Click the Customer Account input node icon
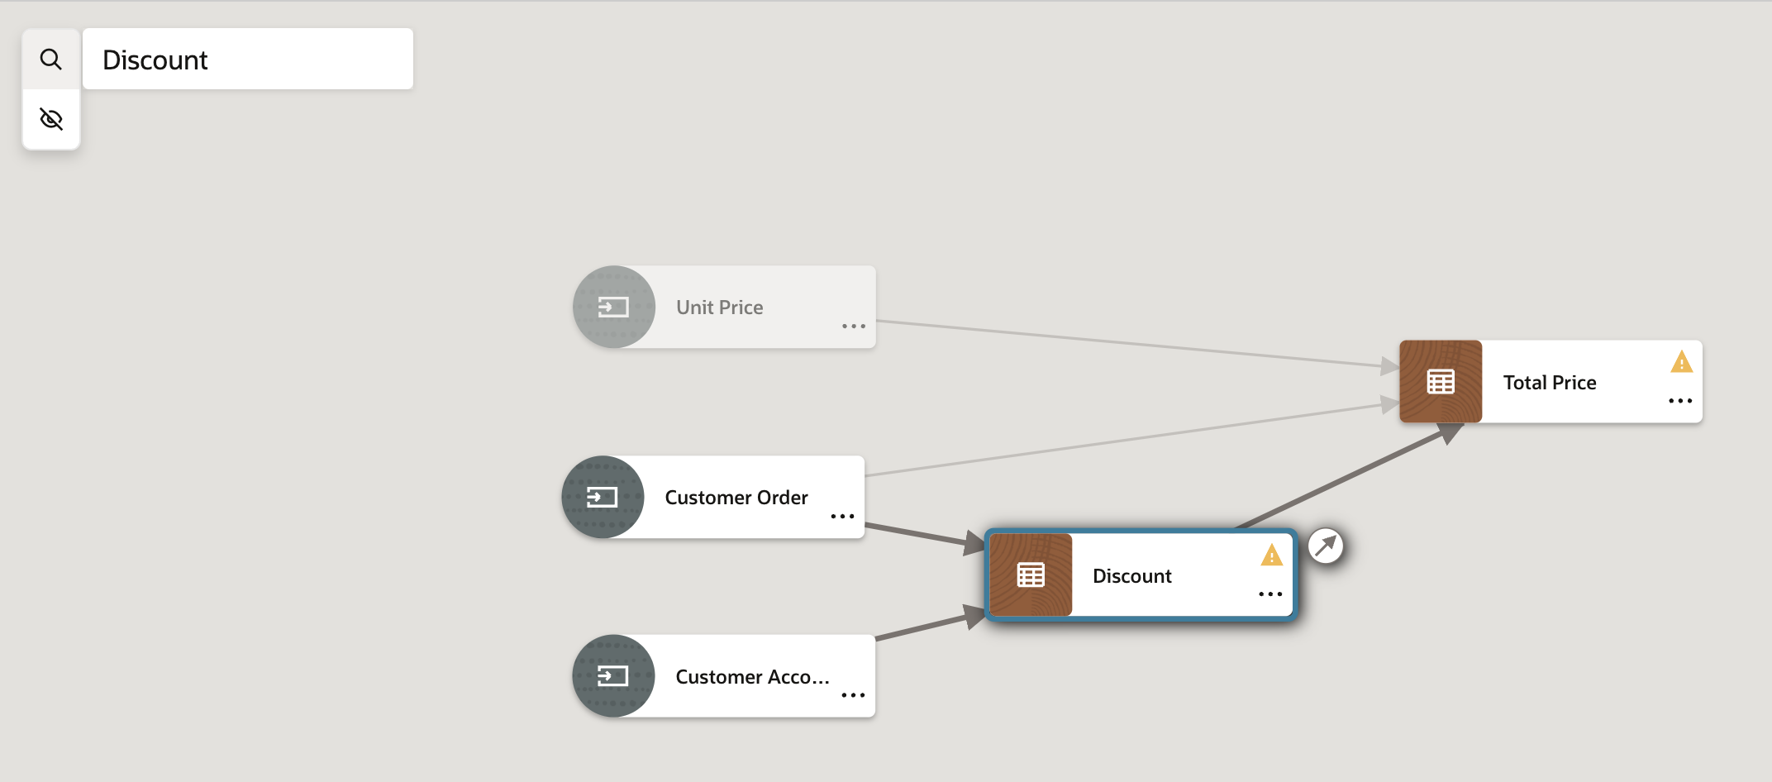This screenshot has width=1772, height=782. click(x=613, y=676)
